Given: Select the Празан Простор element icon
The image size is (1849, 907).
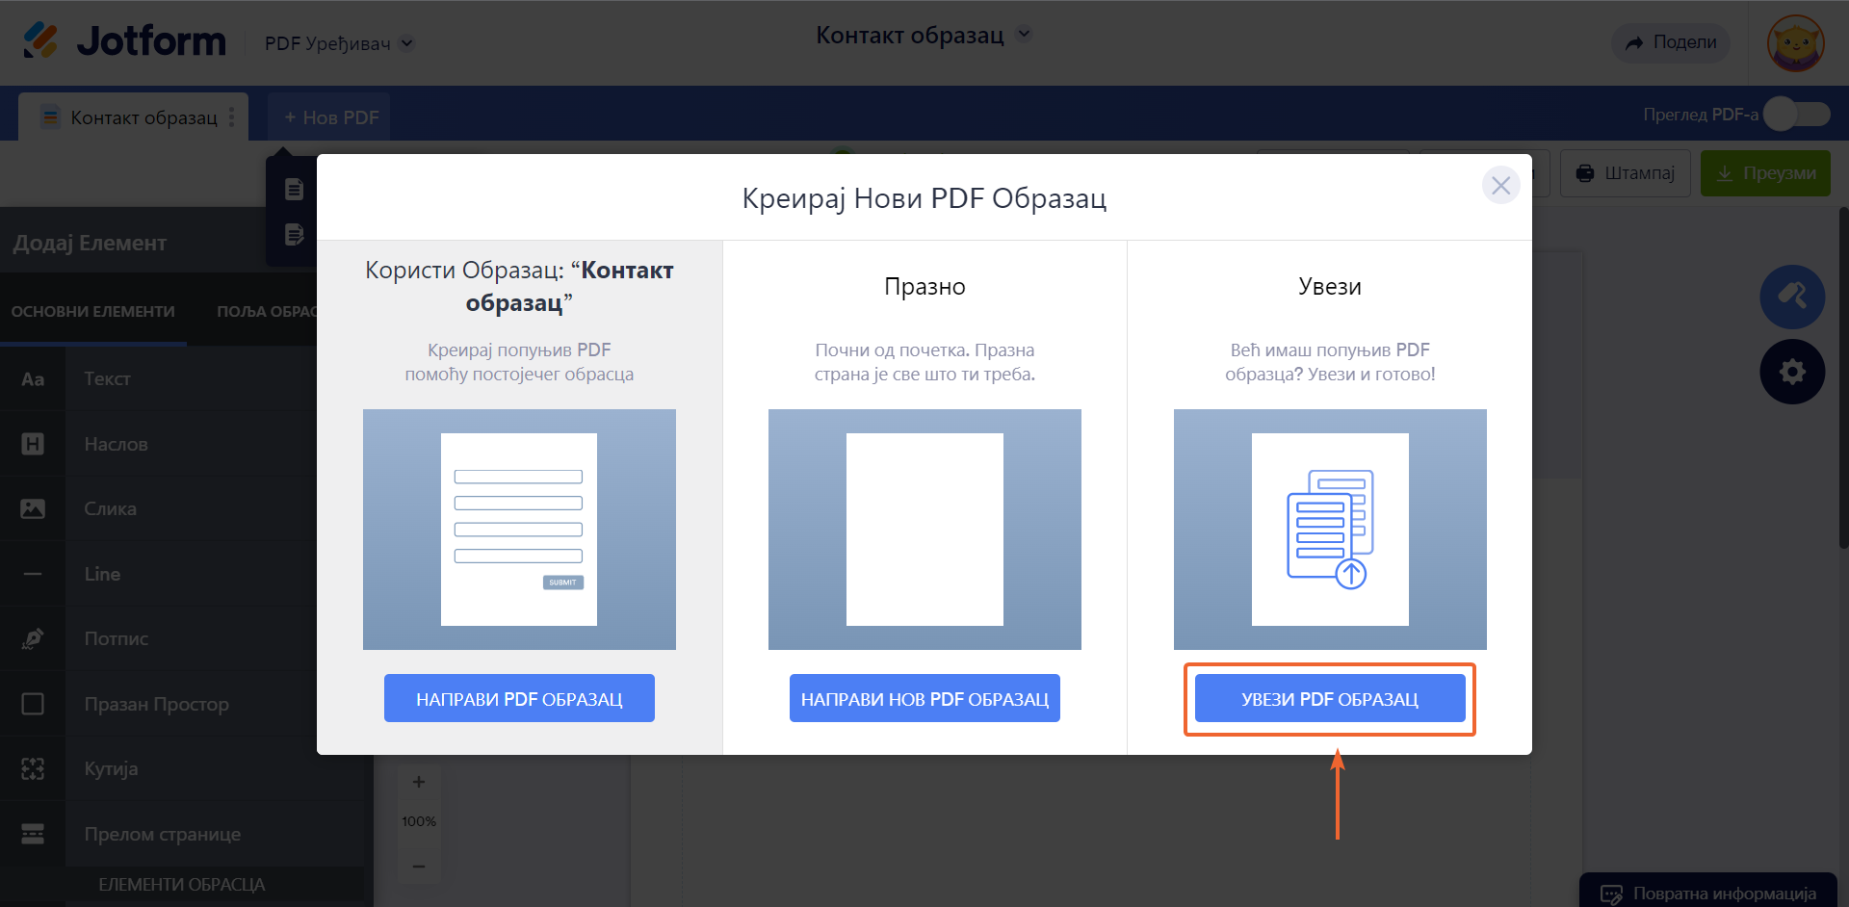Looking at the screenshot, I should click(x=33, y=704).
